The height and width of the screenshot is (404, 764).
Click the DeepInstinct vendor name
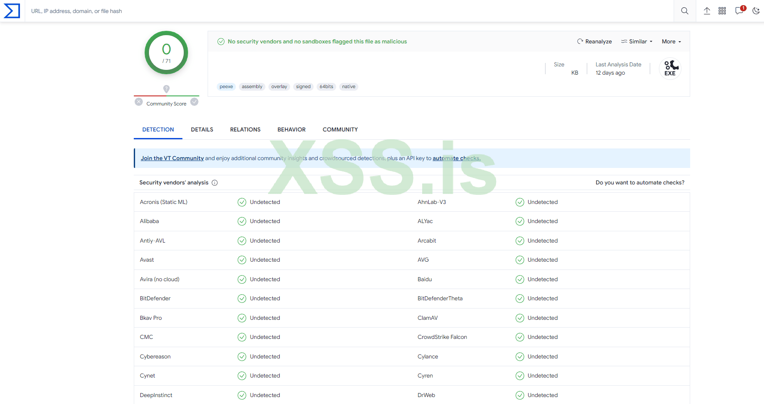[156, 395]
